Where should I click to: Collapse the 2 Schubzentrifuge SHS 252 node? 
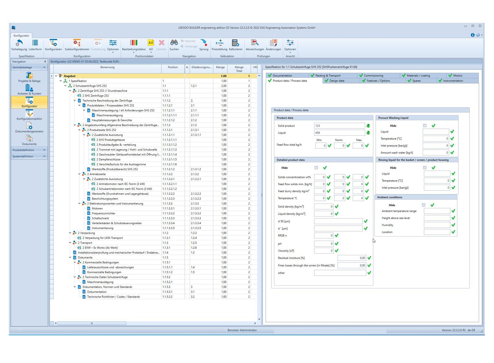click(65, 86)
